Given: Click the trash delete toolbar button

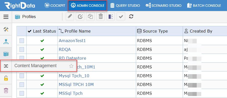Looking at the screenshot, I should pyautogui.click(x=101, y=17).
